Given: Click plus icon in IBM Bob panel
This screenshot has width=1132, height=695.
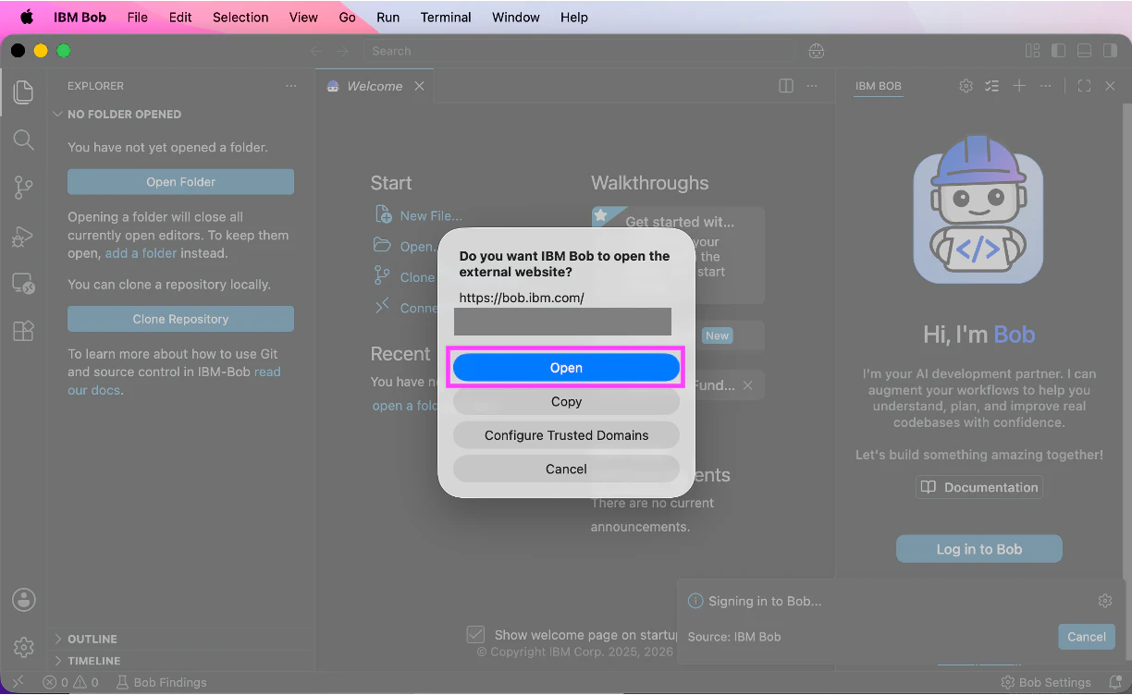Looking at the screenshot, I should [1019, 86].
